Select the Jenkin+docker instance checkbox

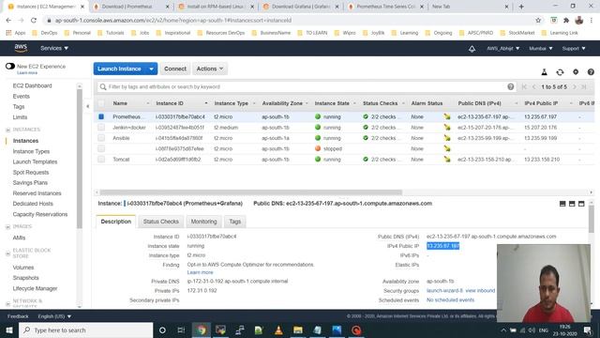click(x=101, y=128)
